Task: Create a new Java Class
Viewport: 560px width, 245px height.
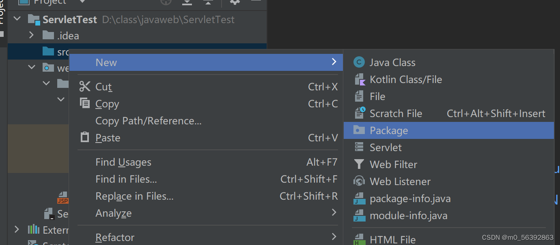Action: coord(448,62)
